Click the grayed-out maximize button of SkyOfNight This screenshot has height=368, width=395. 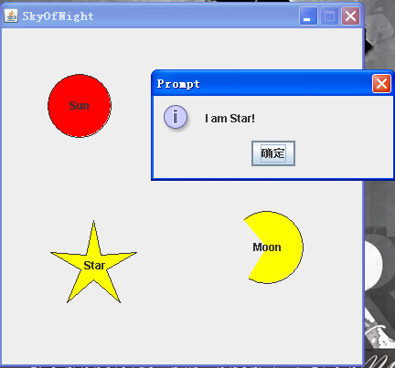click(329, 16)
